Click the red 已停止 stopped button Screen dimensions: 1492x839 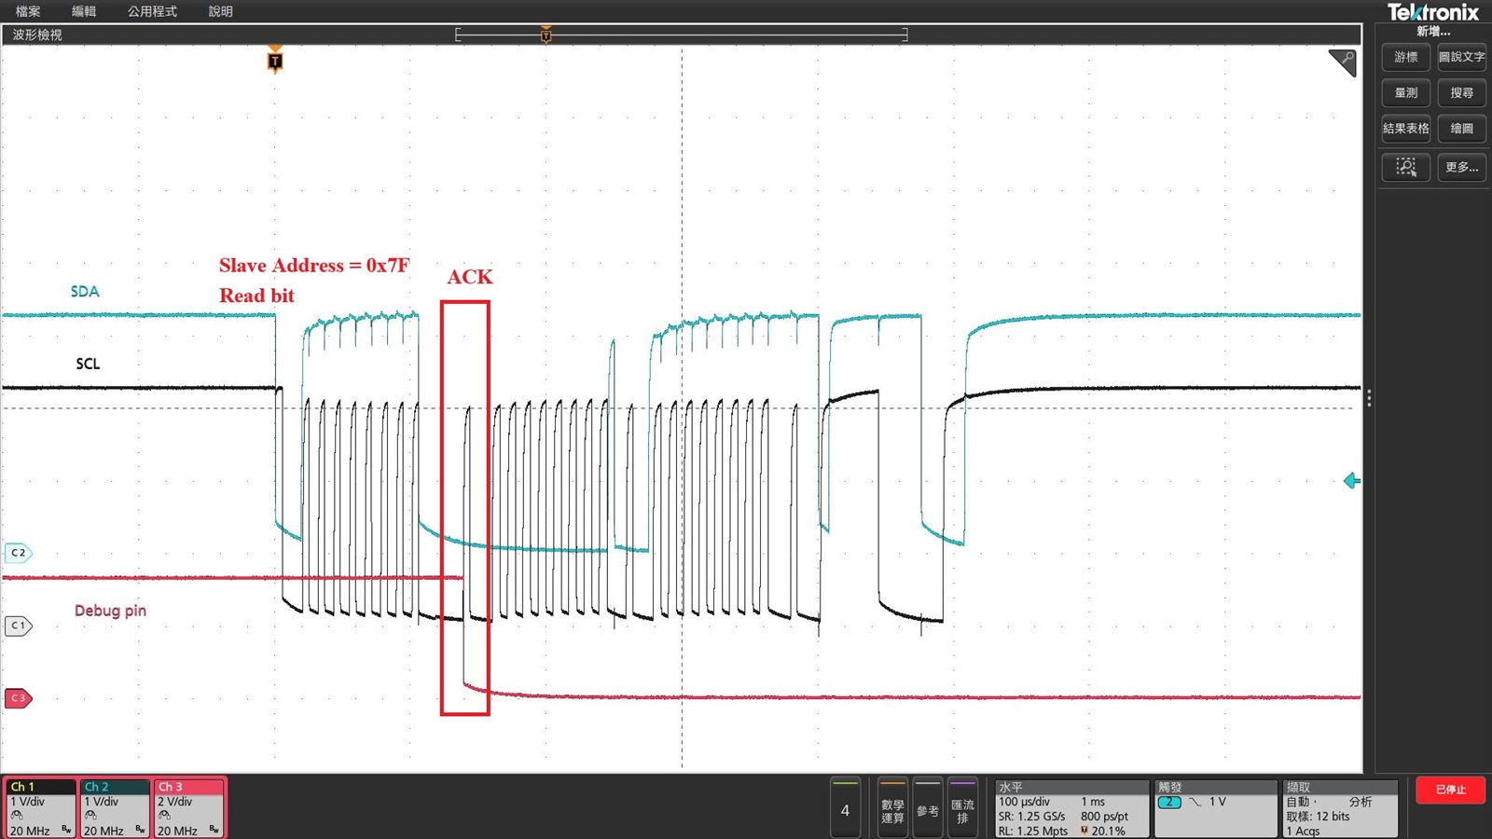1450,790
